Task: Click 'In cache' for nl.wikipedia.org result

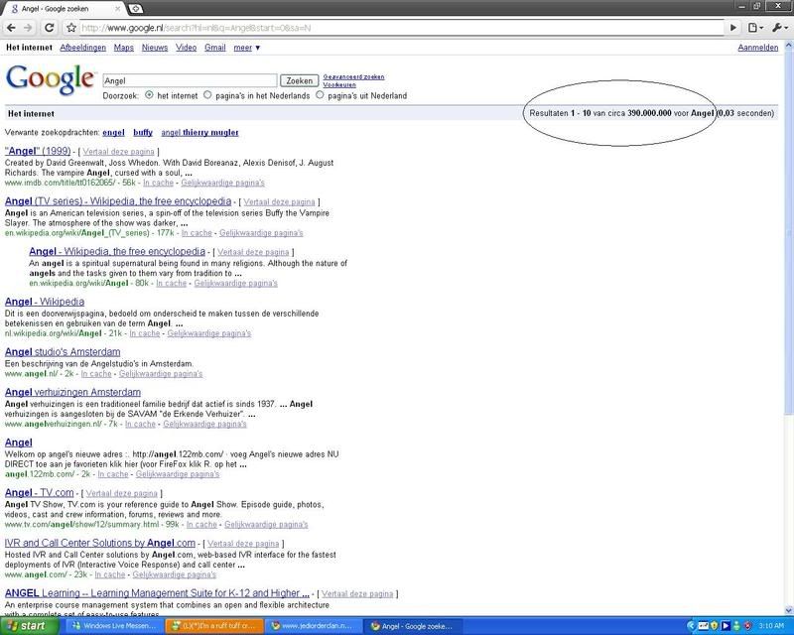Action: pos(145,333)
